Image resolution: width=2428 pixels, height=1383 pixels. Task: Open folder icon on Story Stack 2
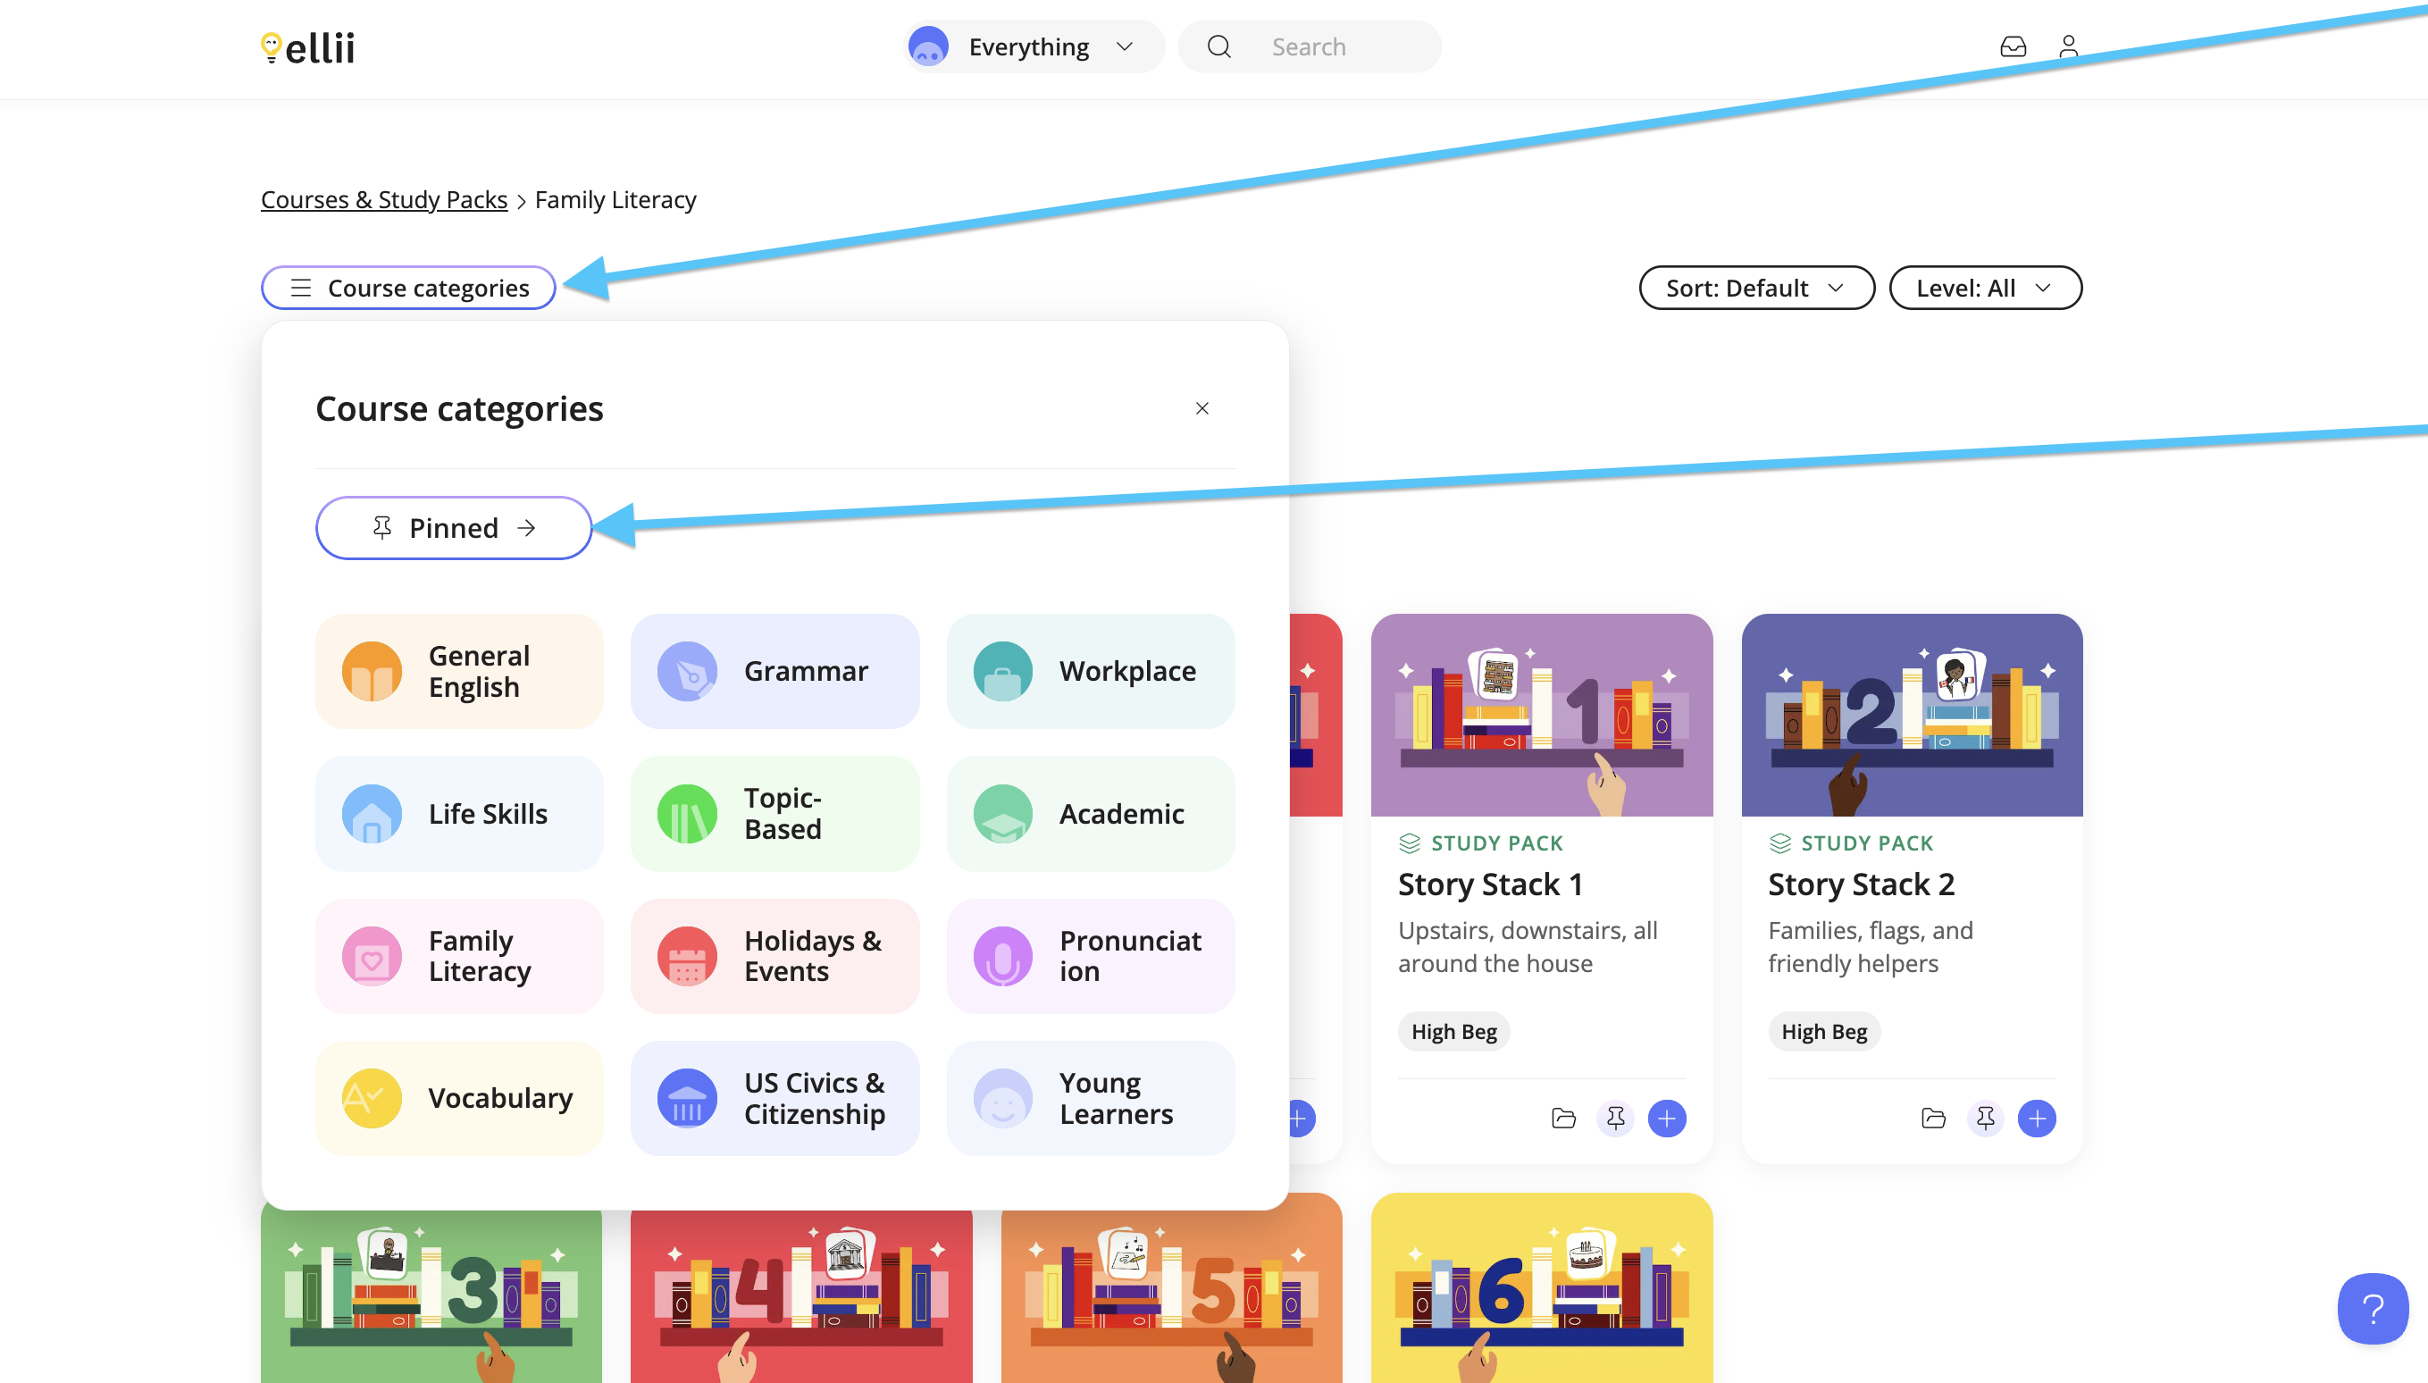[1932, 1118]
